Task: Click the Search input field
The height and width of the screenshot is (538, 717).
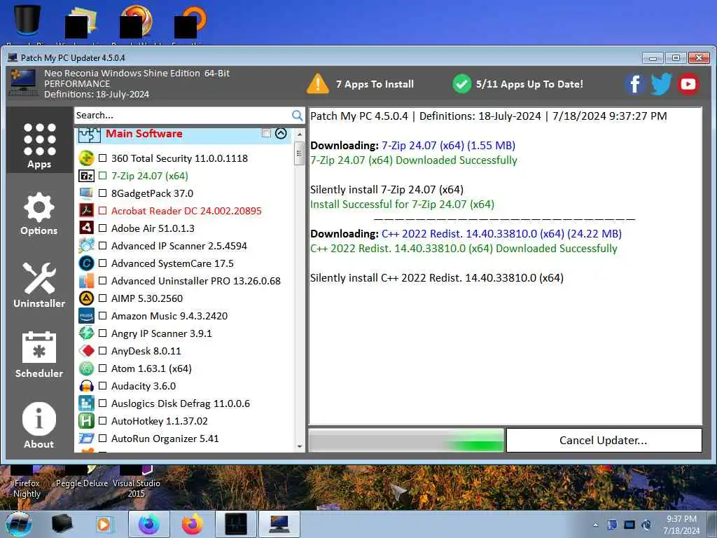Action: coord(183,116)
